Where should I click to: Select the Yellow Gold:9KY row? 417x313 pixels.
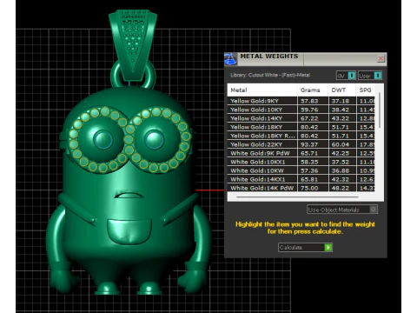301,101
